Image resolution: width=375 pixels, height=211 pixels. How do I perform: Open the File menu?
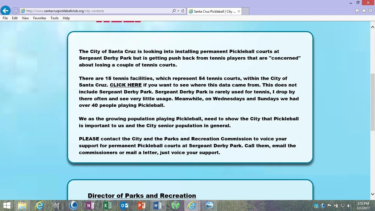click(5, 18)
